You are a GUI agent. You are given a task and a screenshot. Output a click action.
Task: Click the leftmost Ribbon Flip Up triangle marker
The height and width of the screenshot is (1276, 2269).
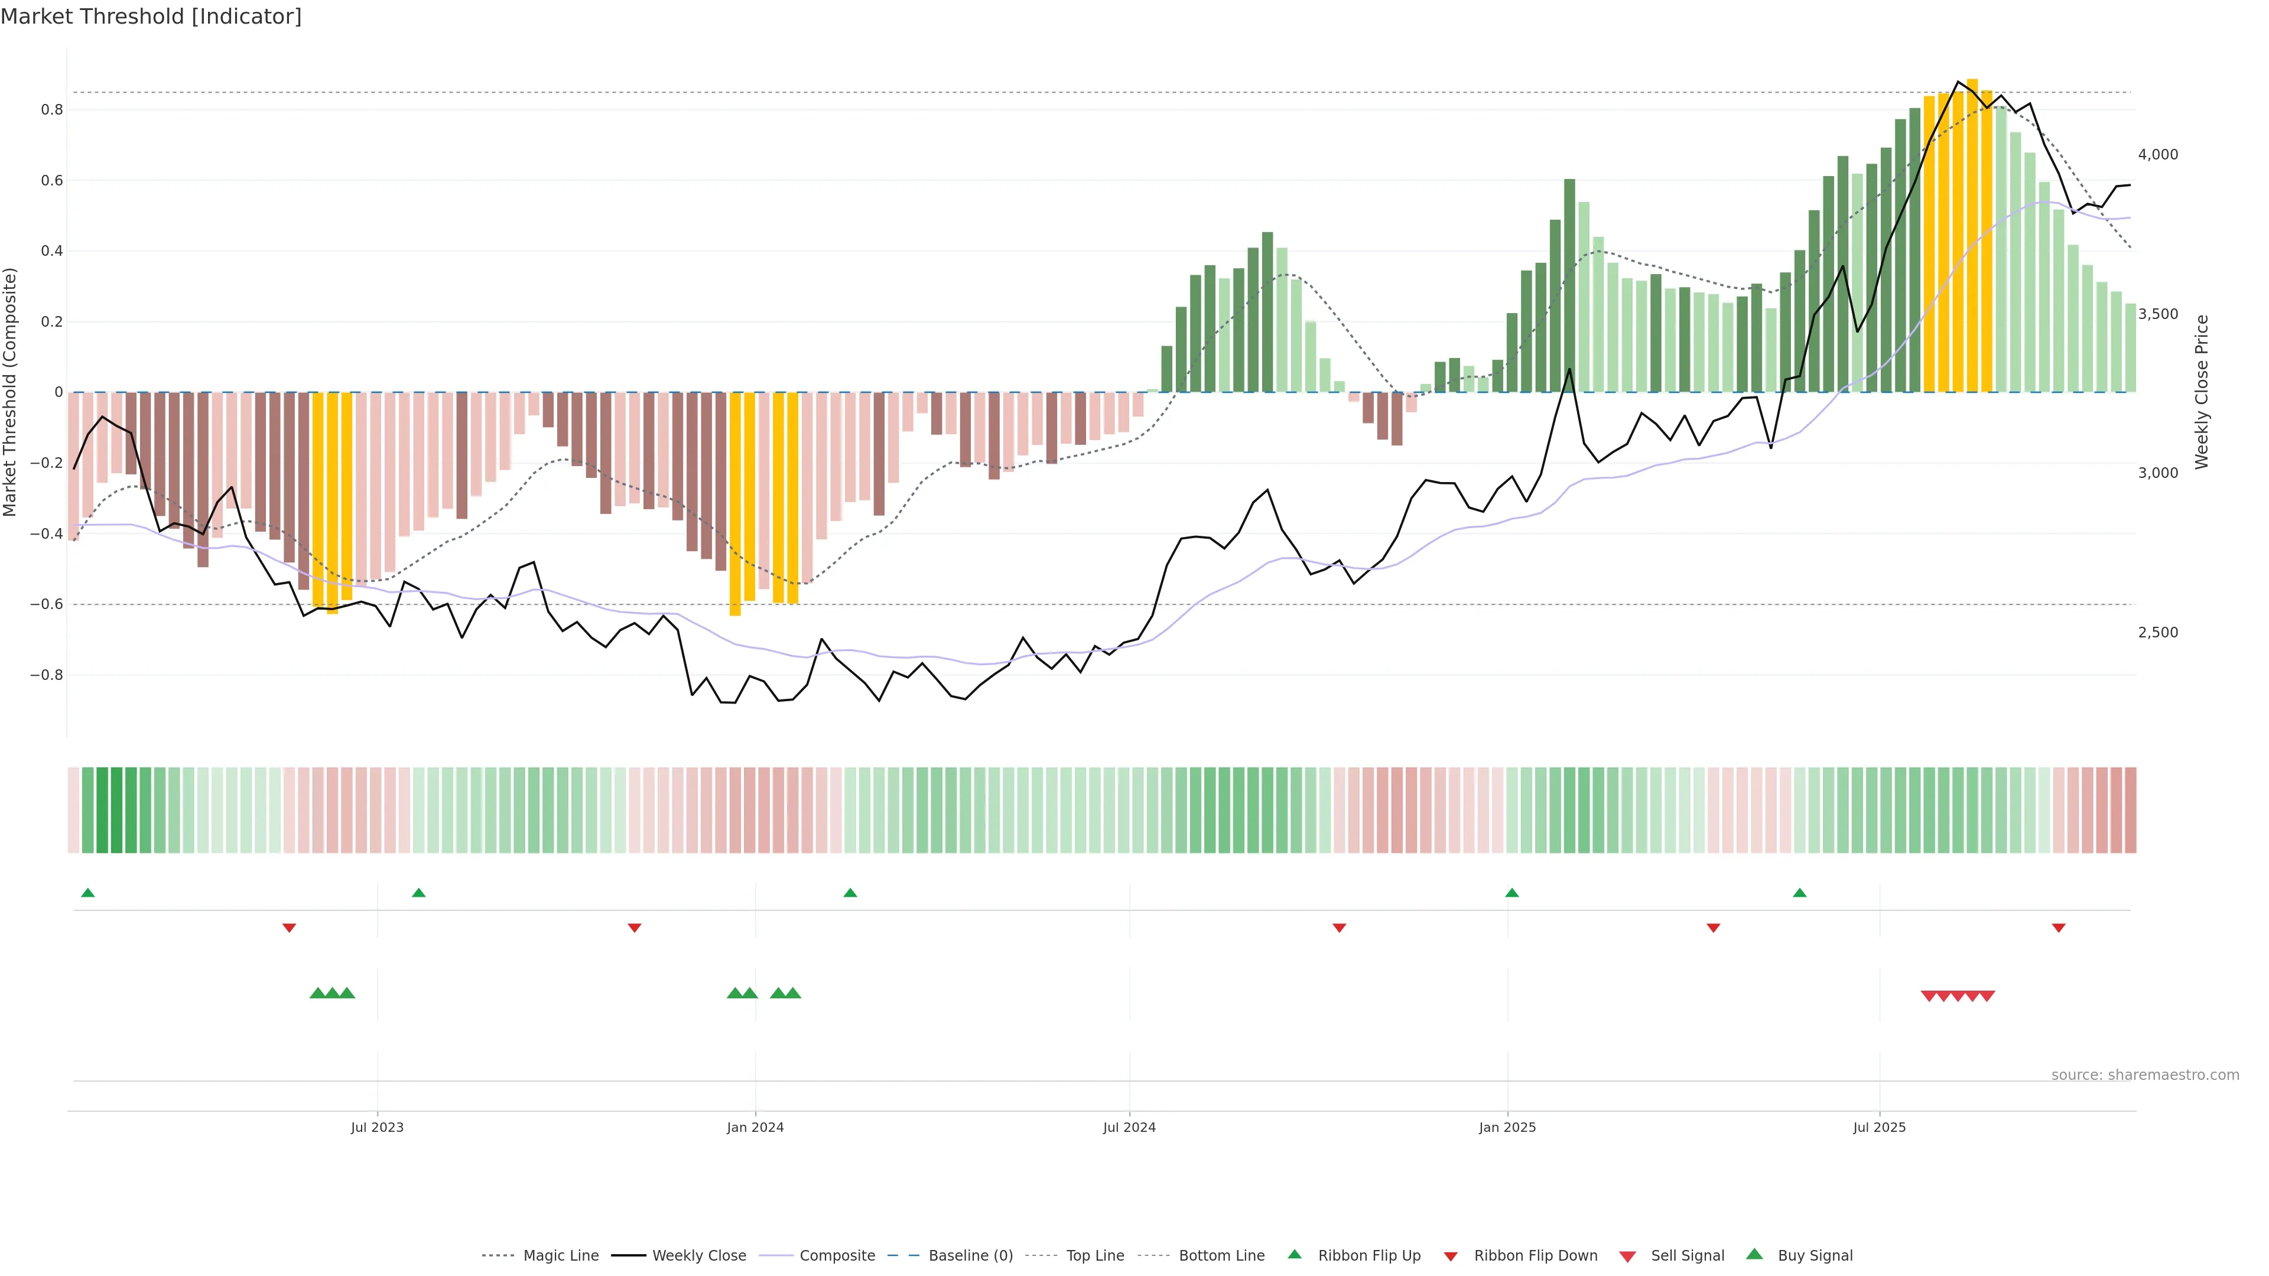pos(88,893)
